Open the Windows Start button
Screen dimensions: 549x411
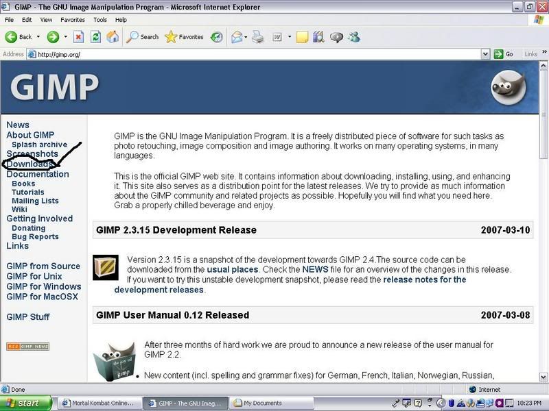(x=25, y=403)
